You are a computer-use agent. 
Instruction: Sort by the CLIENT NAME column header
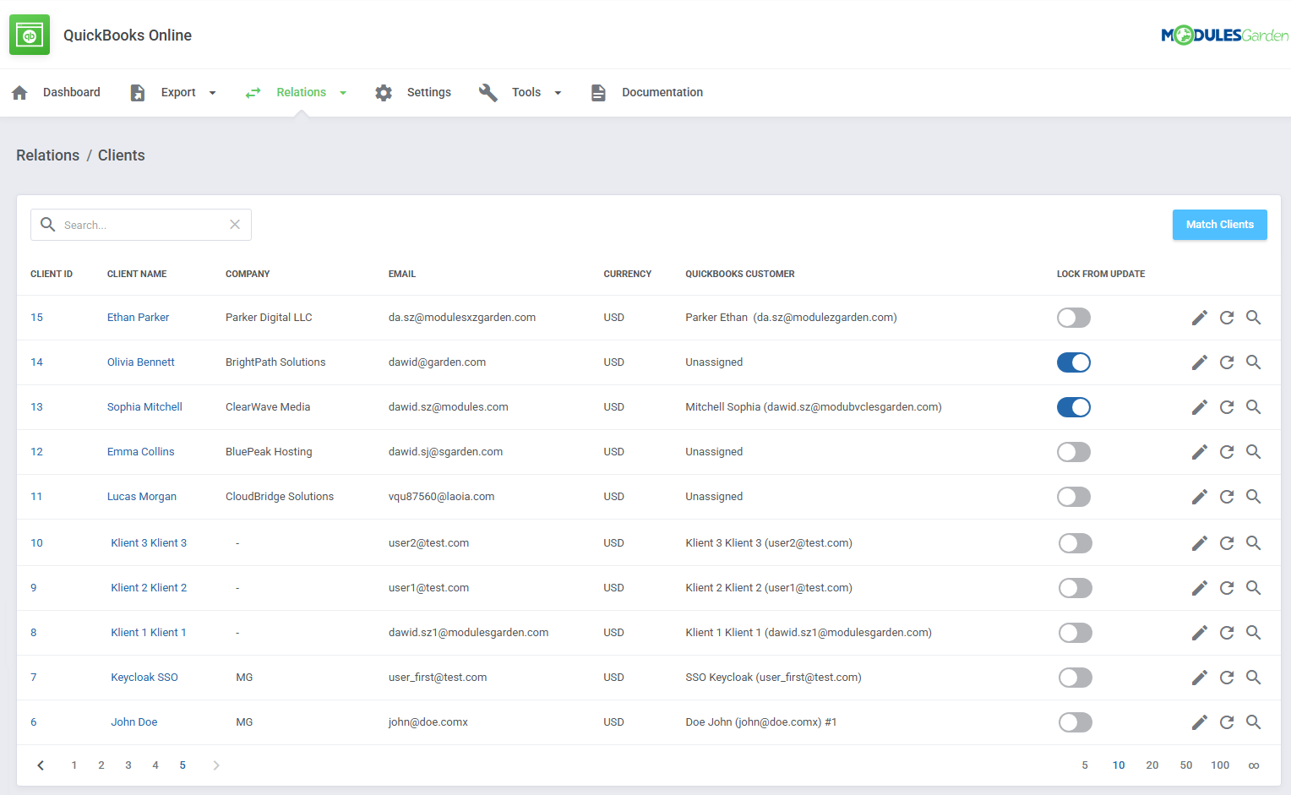(137, 274)
